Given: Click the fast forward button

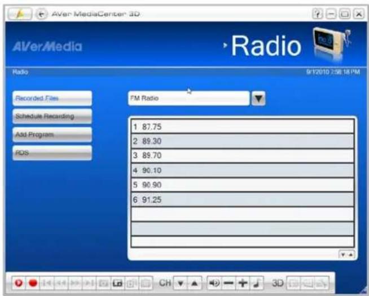Looking at the screenshot, I should pyautogui.click(x=75, y=283).
